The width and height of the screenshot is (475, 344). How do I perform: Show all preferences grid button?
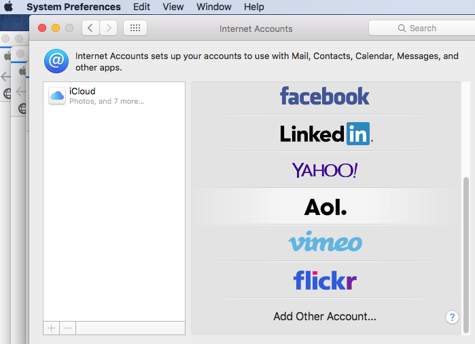(x=135, y=28)
